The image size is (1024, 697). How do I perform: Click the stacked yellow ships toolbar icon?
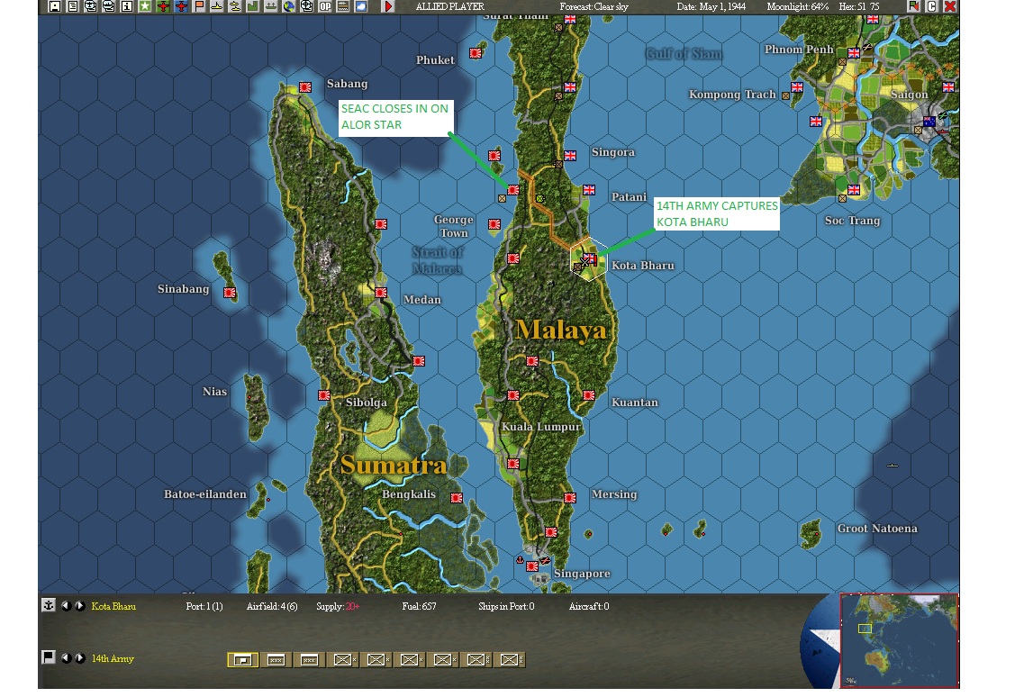(x=235, y=6)
